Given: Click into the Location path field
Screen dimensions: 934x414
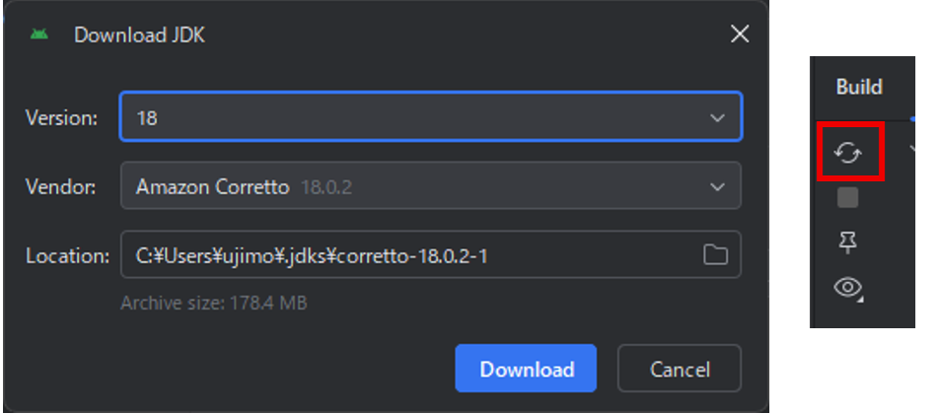Looking at the screenshot, I should tap(404, 255).
